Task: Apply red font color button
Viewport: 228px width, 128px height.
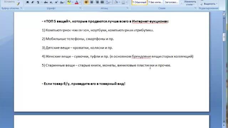Action: pyautogui.click(x=77, y=2)
